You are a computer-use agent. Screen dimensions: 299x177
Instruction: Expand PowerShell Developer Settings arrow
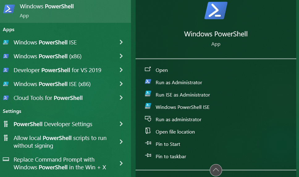click(121, 124)
